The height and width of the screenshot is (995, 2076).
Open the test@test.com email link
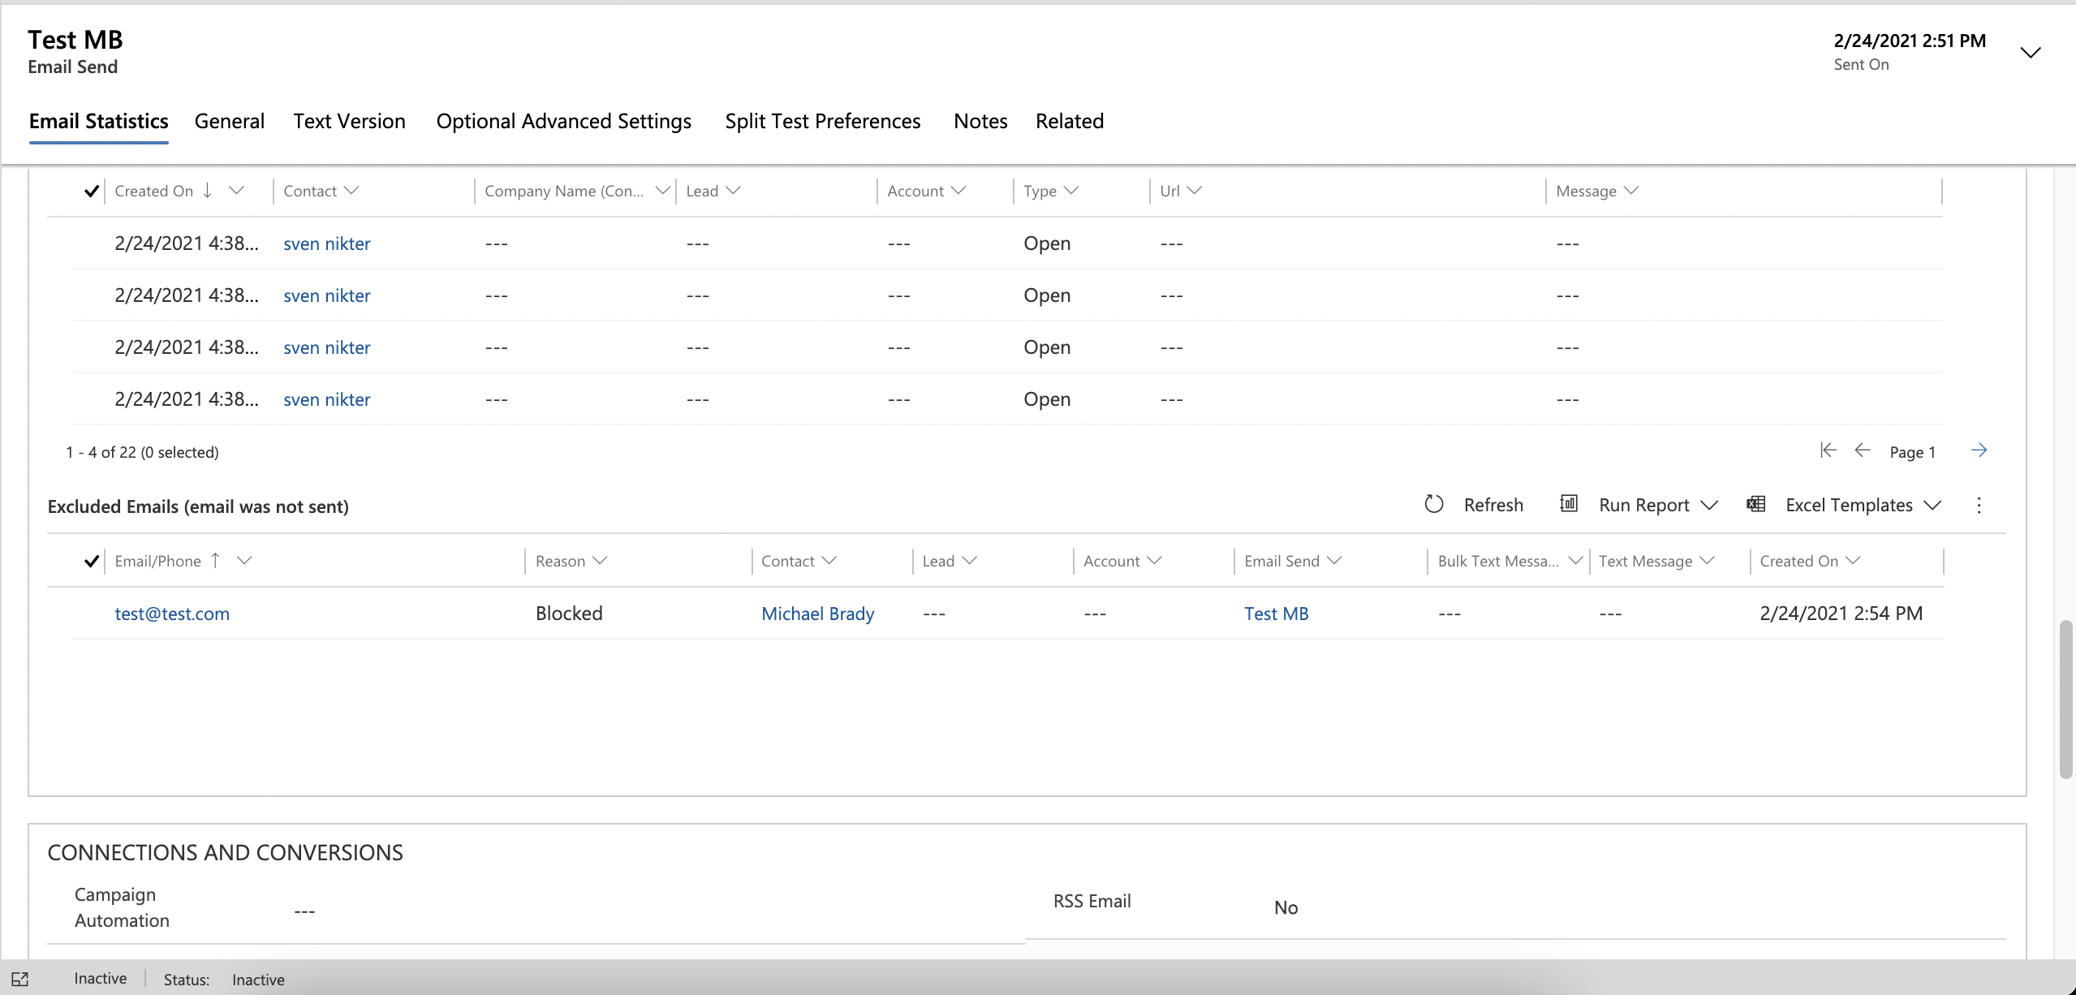(172, 614)
